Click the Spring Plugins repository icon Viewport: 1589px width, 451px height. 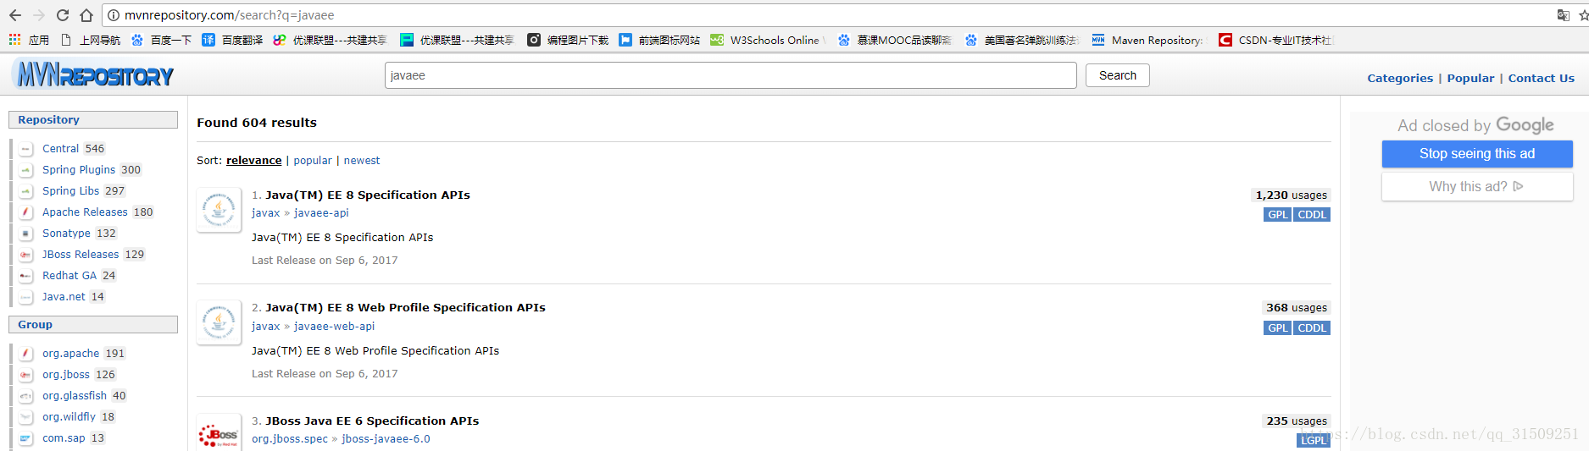(x=26, y=170)
